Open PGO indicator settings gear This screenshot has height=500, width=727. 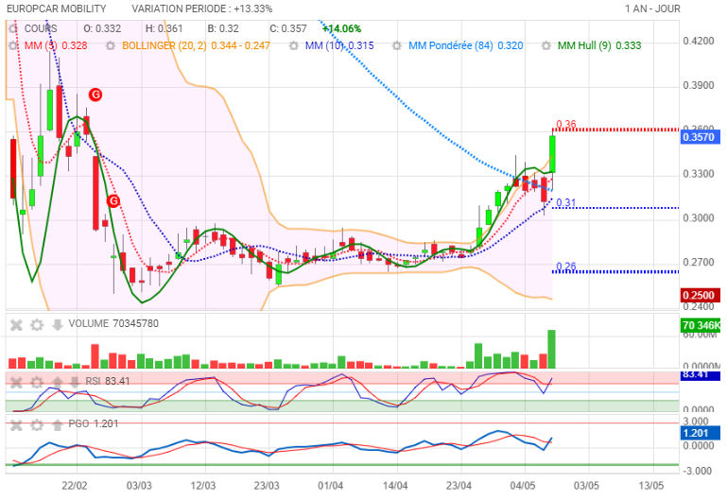click(37, 424)
